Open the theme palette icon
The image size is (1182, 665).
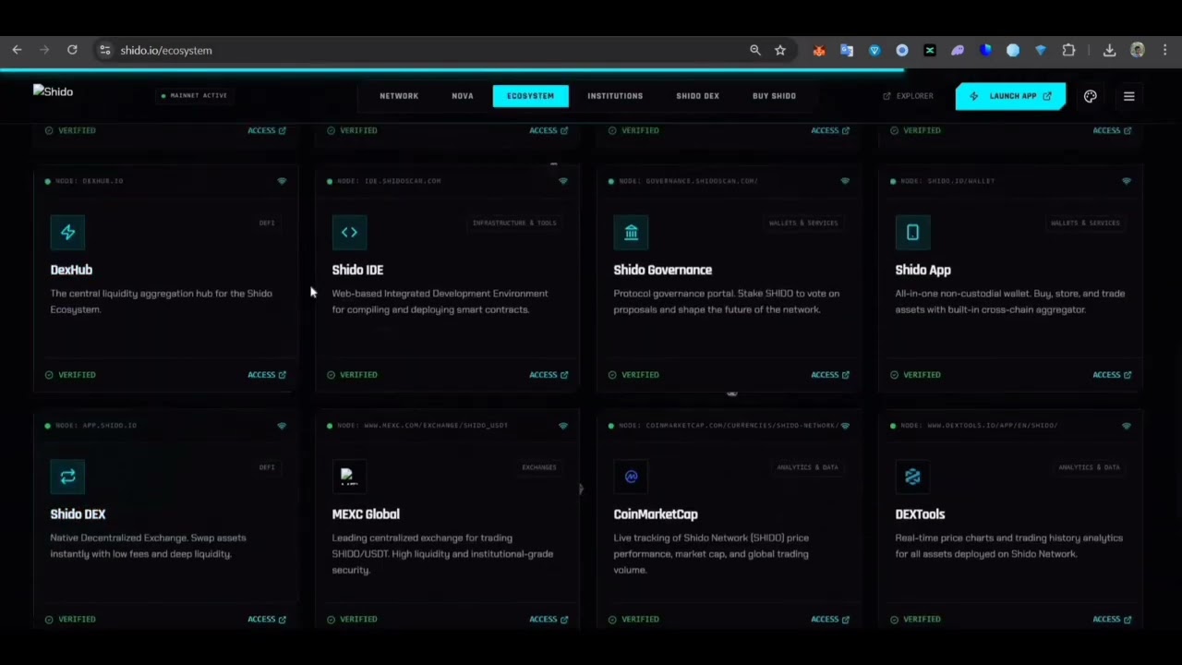coord(1091,96)
